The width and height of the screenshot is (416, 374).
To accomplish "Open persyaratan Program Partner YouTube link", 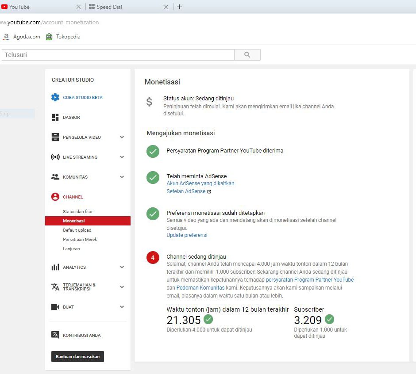I will (x=310, y=280).
